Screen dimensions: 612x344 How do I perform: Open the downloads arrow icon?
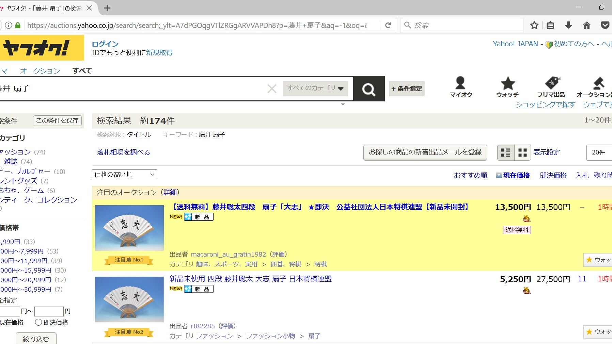point(568,25)
